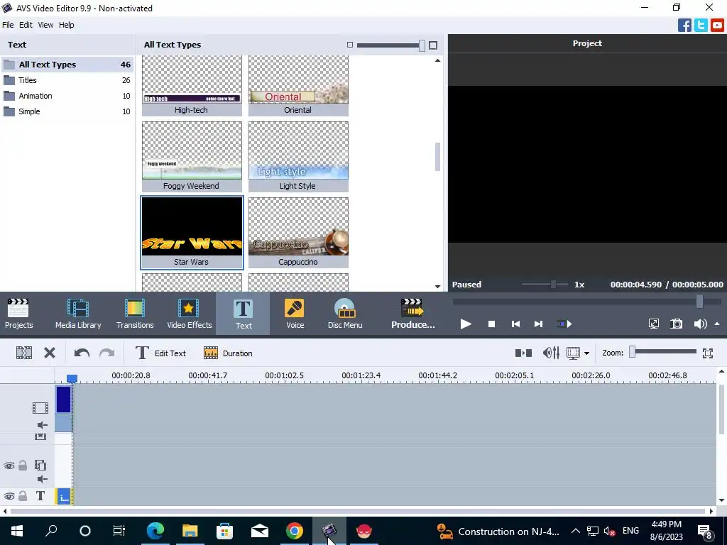
Task: Click the next scene playback icon
Action: click(x=564, y=324)
